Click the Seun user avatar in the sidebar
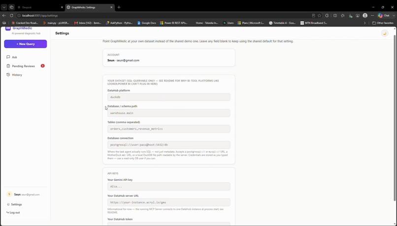The image size is (397, 226). pyautogui.click(x=9, y=194)
